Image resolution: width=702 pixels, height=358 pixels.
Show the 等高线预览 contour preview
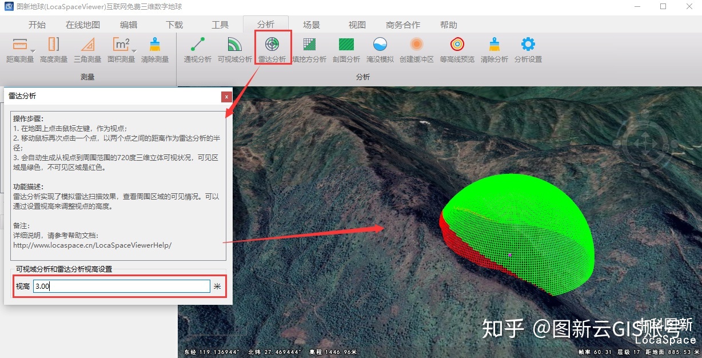pos(457,45)
